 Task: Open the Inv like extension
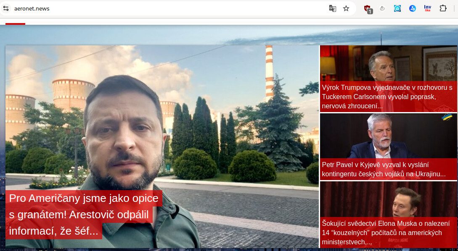coord(428,8)
